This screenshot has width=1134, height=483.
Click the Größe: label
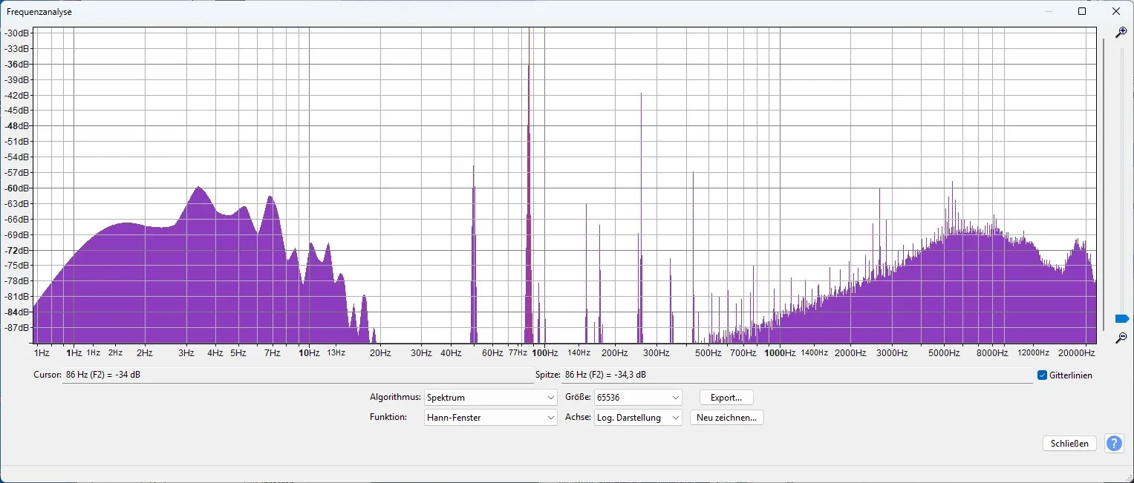pos(578,397)
